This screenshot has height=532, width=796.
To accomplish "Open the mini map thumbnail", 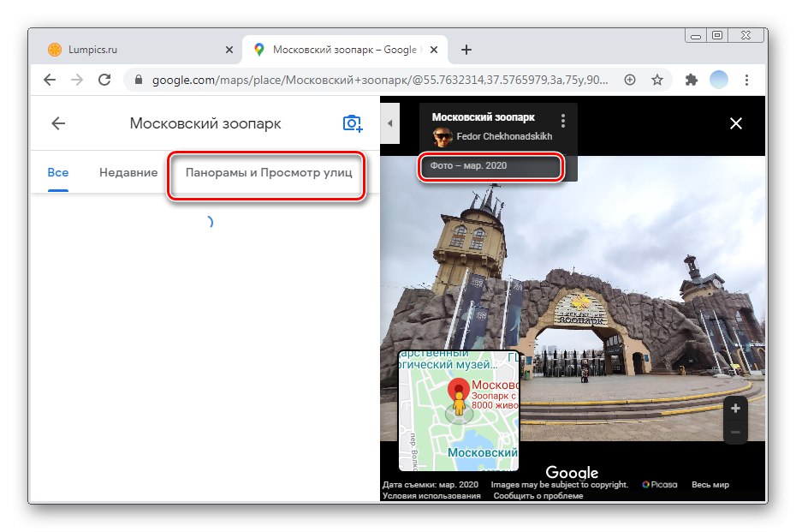I will [x=459, y=410].
